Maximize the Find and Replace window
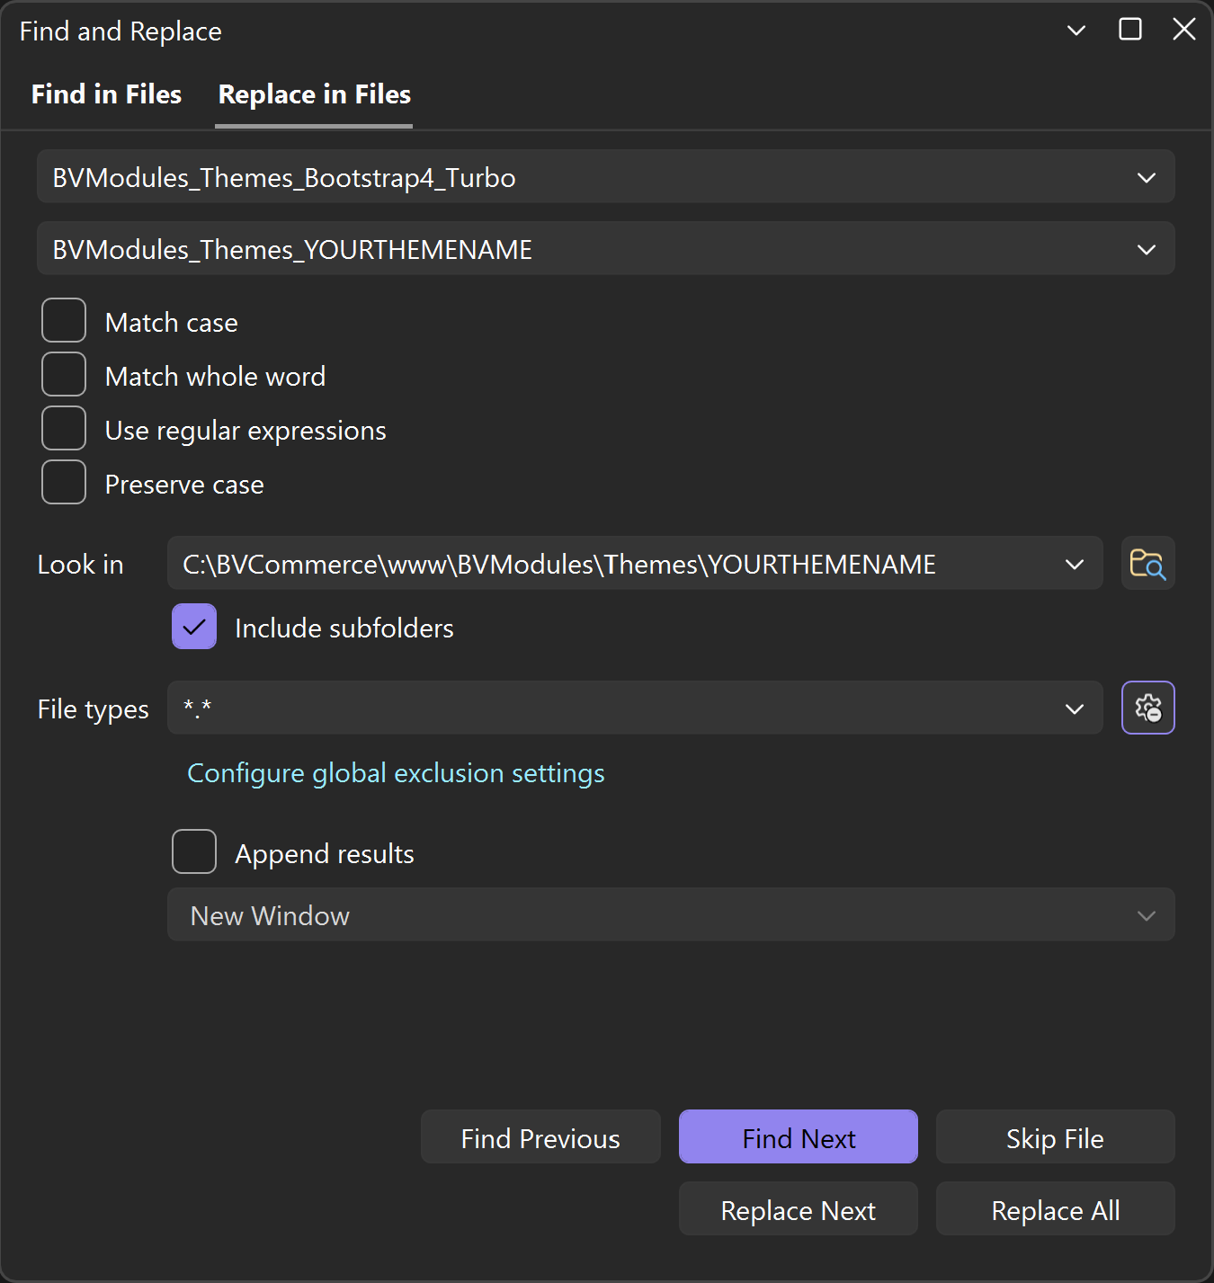 pos(1130,30)
